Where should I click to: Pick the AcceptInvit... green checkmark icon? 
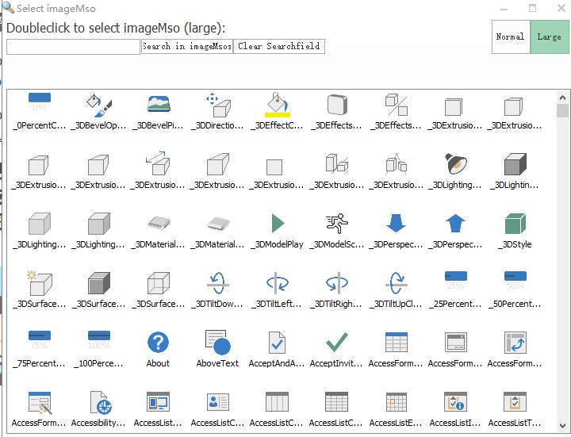click(337, 343)
